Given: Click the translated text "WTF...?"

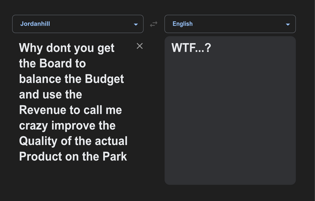Looking at the screenshot, I should pyautogui.click(x=191, y=48).
